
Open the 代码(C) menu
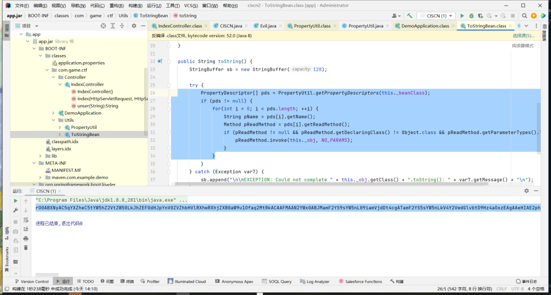pyautogui.click(x=97, y=6)
